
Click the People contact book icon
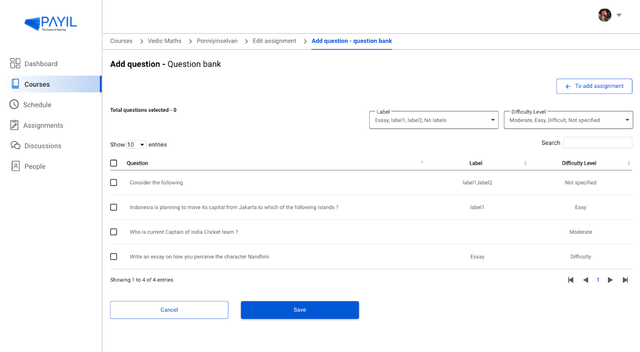(15, 166)
